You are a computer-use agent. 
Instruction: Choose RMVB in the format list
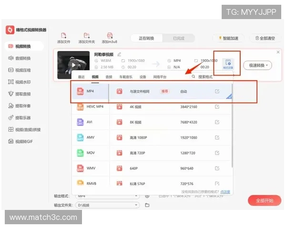pos(91,183)
